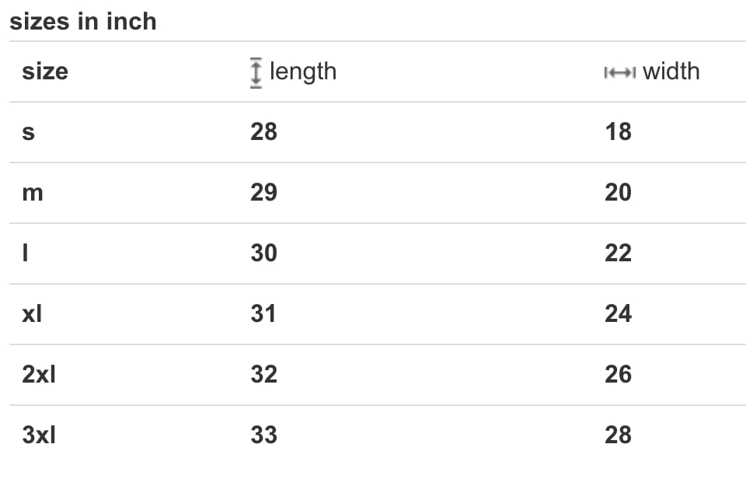Click length value 31 for size xl
746x479 pixels.
tap(263, 314)
